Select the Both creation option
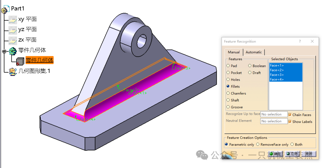This screenshot has width=323, height=168. click(292, 144)
